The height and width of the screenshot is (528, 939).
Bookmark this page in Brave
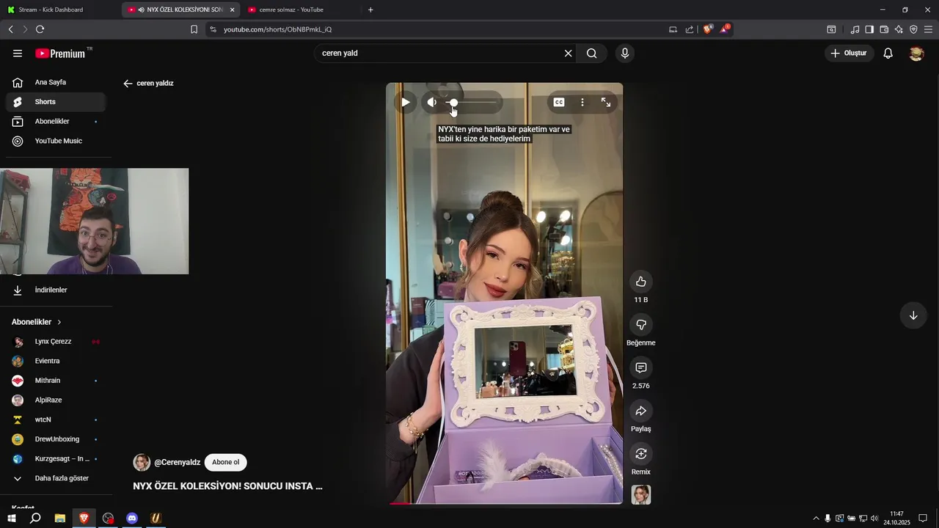pyautogui.click(x=194, y=29)
